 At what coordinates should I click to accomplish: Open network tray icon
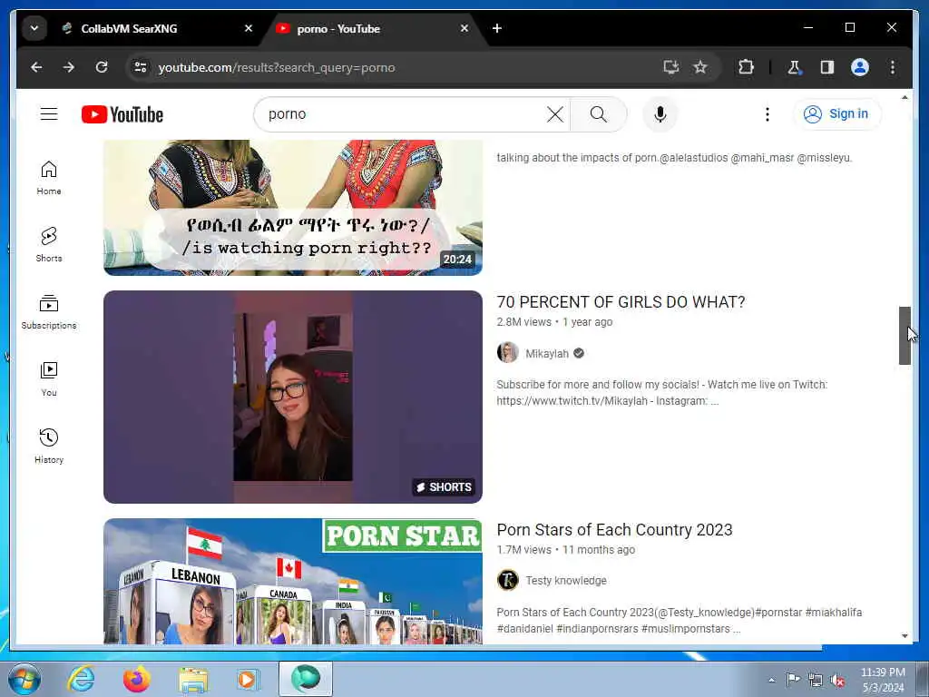[x=816, y=680]
